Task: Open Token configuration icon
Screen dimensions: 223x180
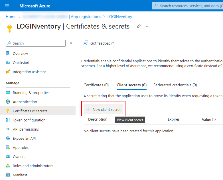Action: (x=8, y=120)
